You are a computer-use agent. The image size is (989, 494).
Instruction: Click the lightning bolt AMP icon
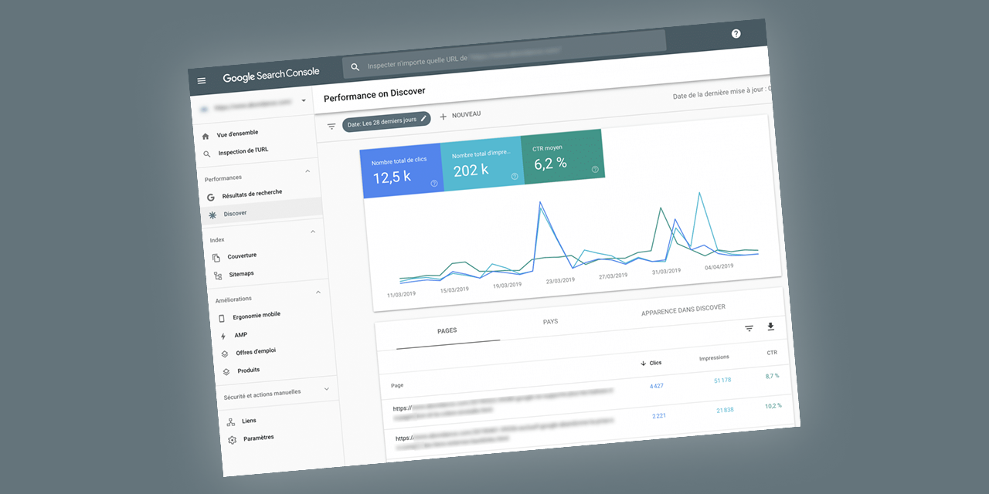coord(223,337)
